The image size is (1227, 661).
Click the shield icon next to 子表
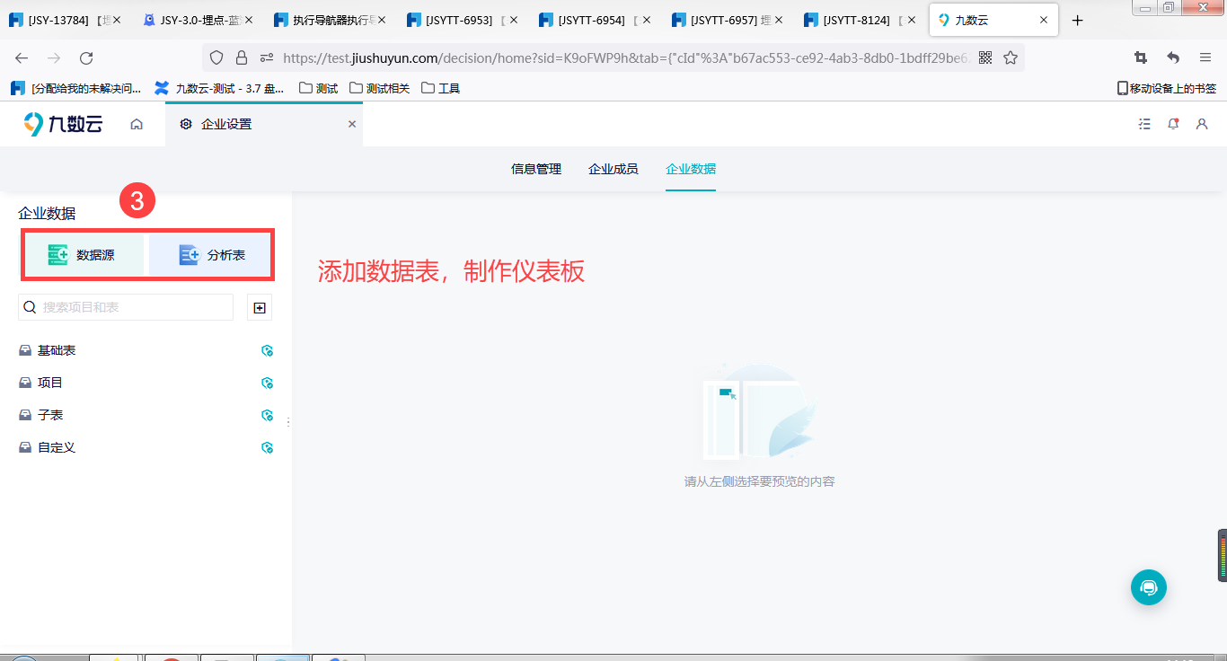pyautogui.click(x=267, y=415)
